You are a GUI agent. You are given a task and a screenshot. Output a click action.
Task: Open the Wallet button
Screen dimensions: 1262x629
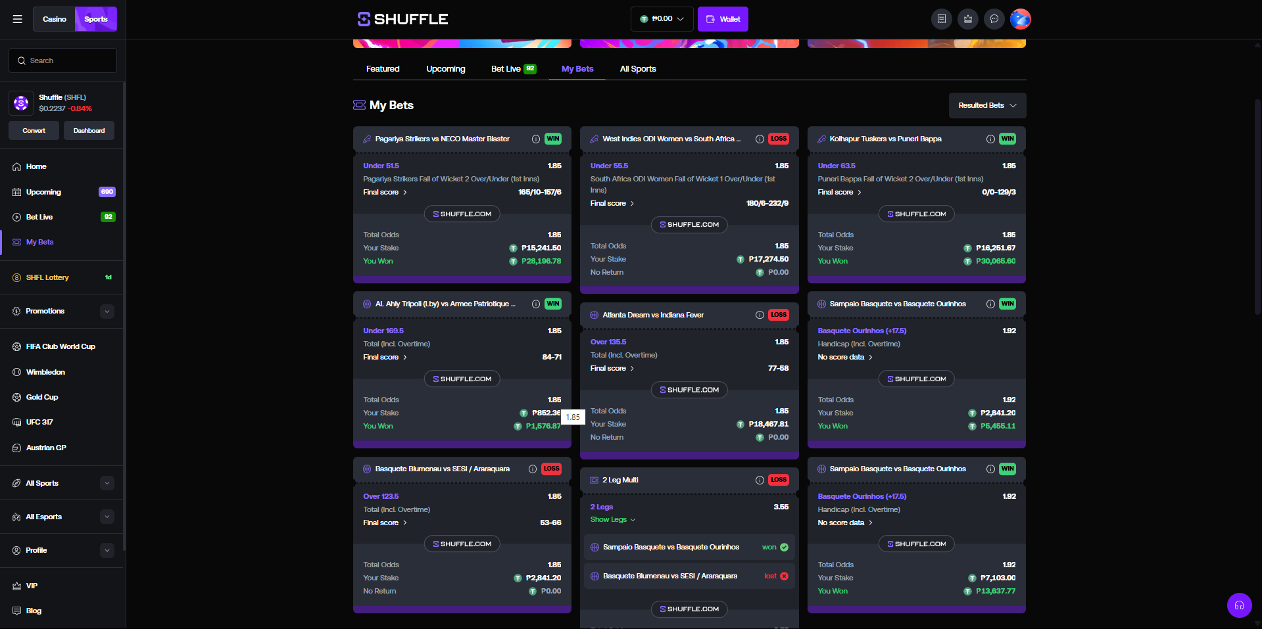(x=723, y=19)
